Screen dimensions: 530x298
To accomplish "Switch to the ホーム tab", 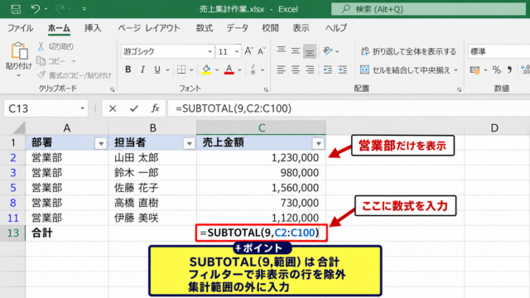I will tap(59, 28).
